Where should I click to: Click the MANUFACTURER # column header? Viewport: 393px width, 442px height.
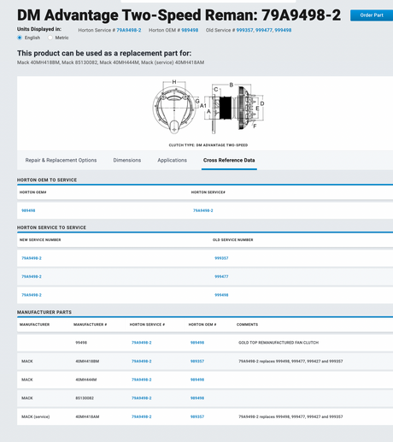tap(90, 325)
